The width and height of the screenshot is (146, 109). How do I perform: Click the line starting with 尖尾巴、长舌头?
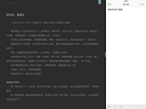(26, 70)
